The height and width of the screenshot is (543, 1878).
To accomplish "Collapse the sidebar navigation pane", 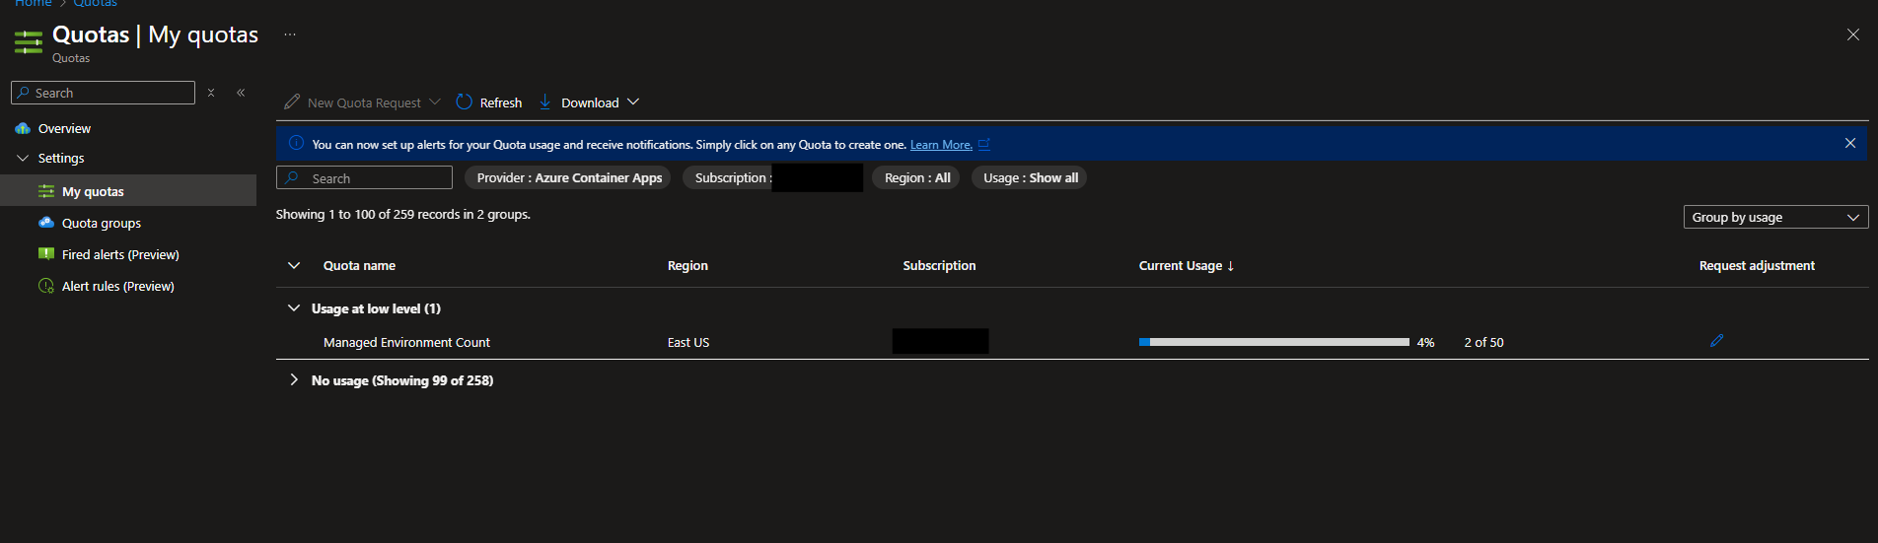I will [x=241, y=93].
